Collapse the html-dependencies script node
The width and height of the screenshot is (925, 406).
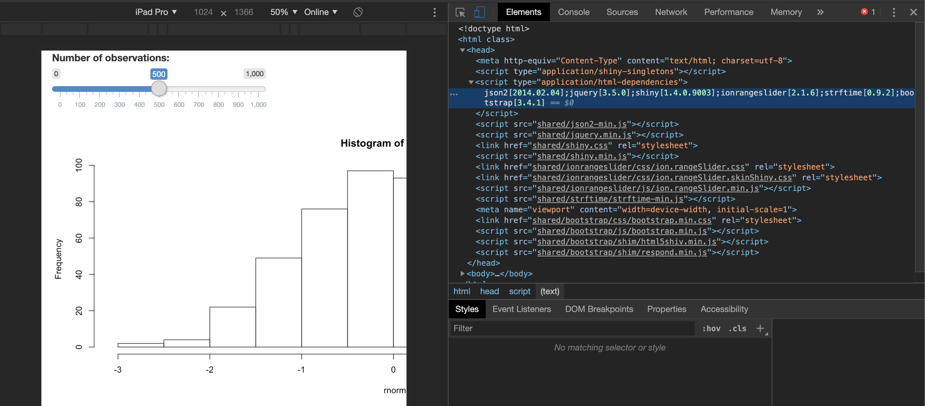(x=471, y=82)
